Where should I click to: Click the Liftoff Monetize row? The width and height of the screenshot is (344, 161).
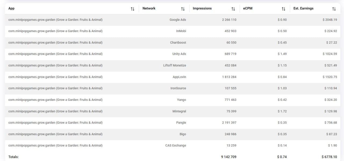pyautogui.click(x=174, y=65)
